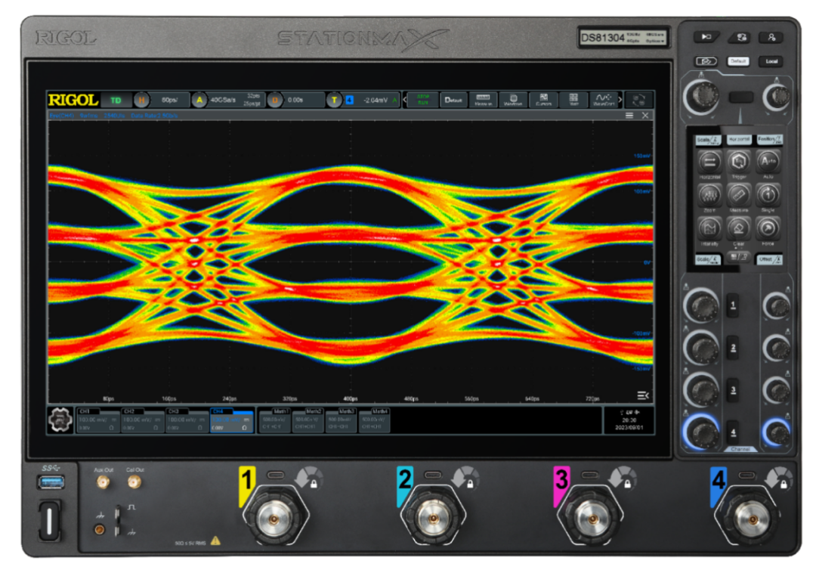Close the eye diagram window

tap(645, 116)
